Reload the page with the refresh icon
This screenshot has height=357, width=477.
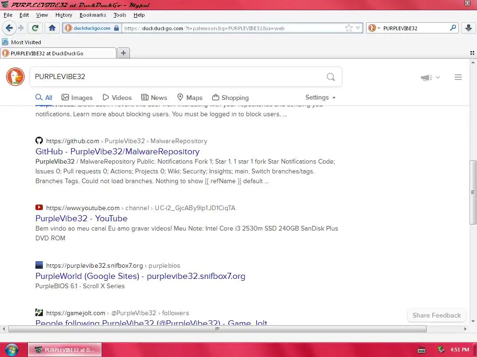pyautogui.click(x=35, y=28)
